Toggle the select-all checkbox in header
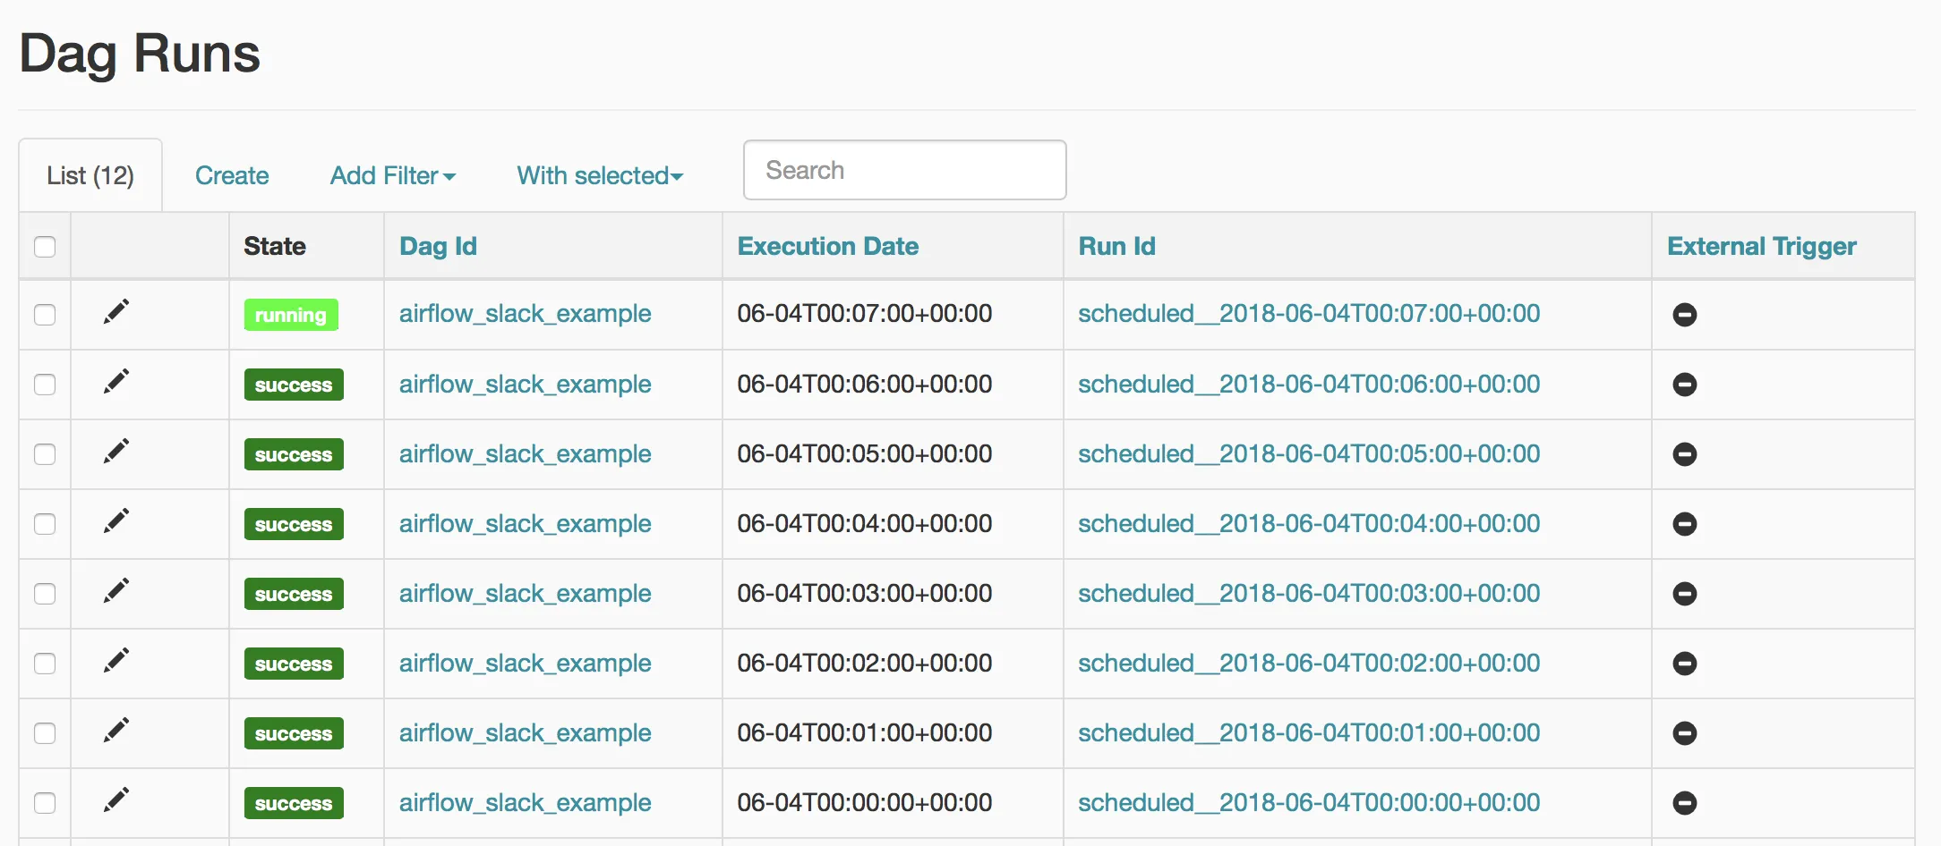Image resolution: width=1941 pixels, height=846 pixels. [45, 247]
